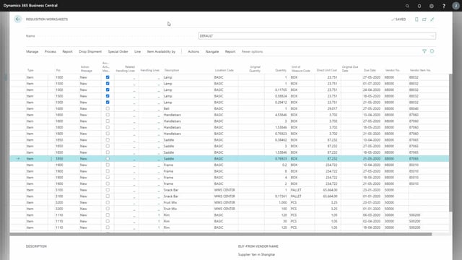Uncheck Accept Action Message on first Lamp row
462x260 pixels.
point(108,77)
